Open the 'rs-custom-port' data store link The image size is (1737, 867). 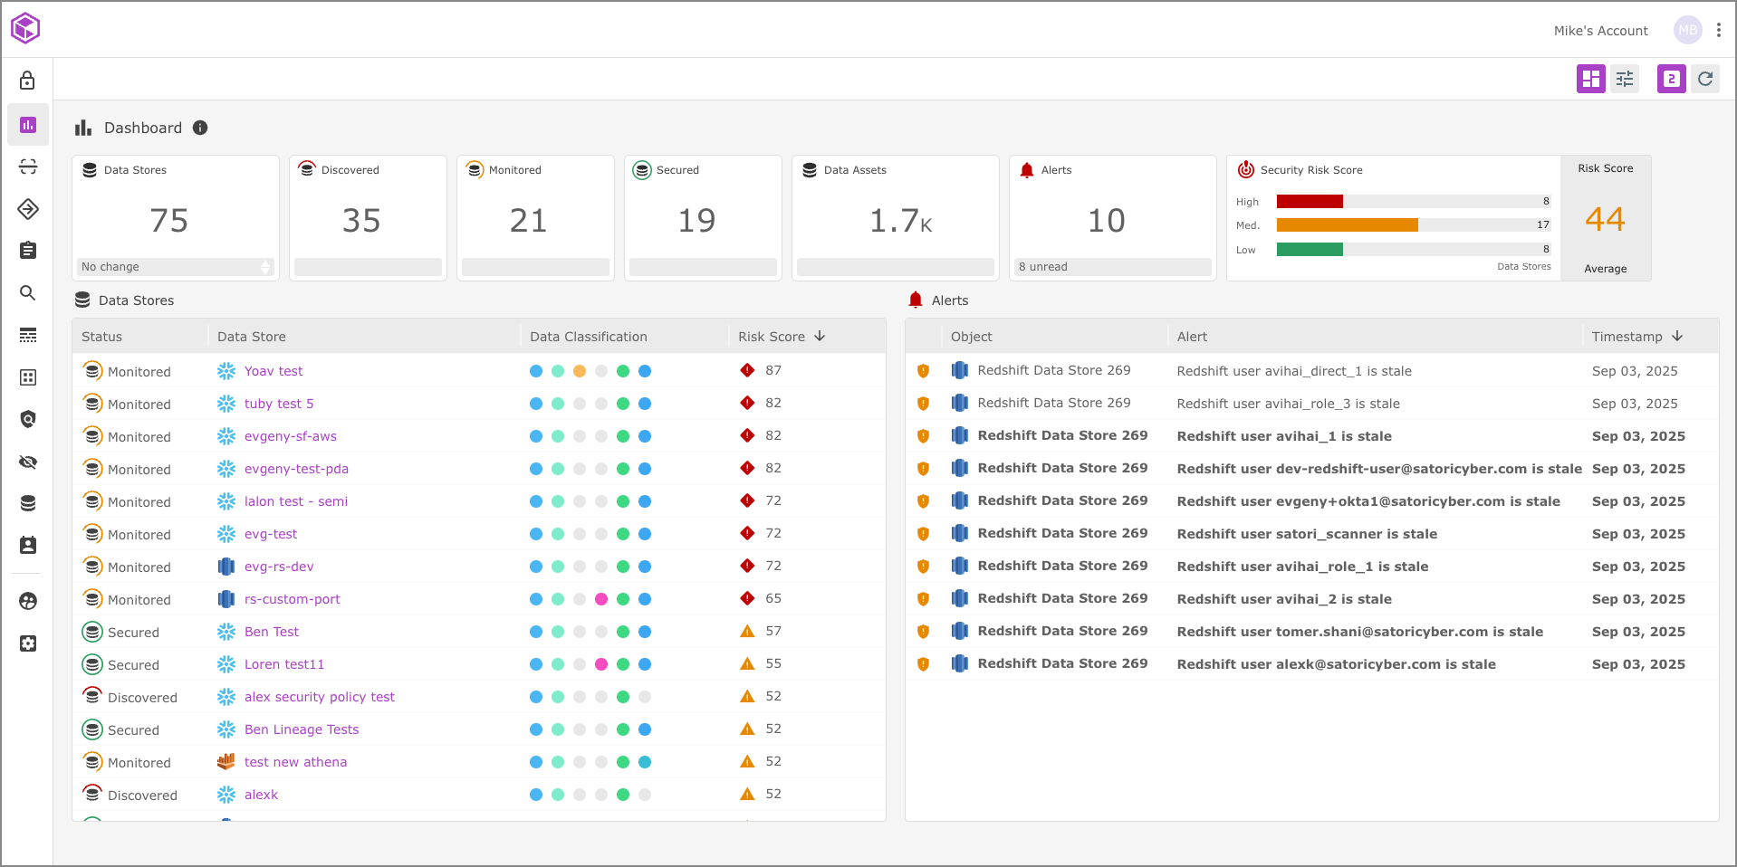(292, 599)
